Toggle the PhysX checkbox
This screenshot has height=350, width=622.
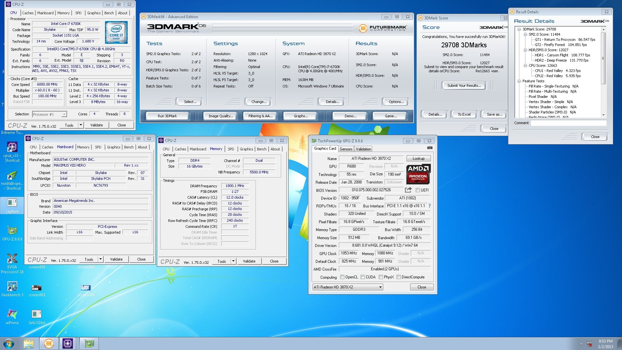click(381, 277)
